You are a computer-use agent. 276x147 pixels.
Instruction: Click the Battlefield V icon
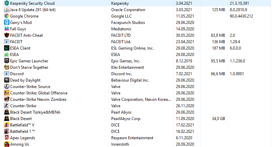[x=7, y=125]
